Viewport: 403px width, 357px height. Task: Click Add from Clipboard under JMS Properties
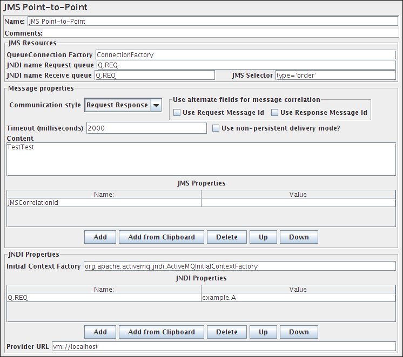tap(161, 237)
